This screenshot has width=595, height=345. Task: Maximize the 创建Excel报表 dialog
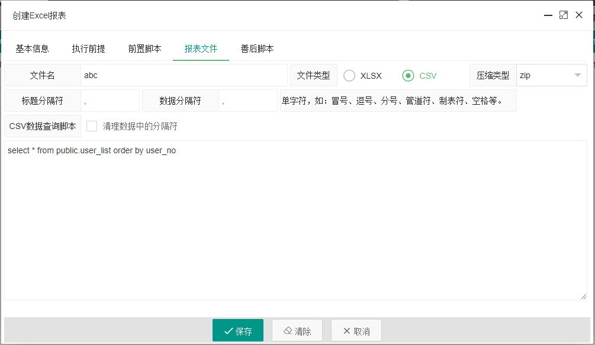[x=564, y=15]
